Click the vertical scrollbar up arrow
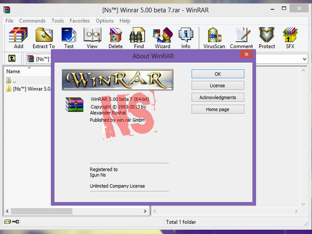312x234 pixels. click(x=303, y=70)
